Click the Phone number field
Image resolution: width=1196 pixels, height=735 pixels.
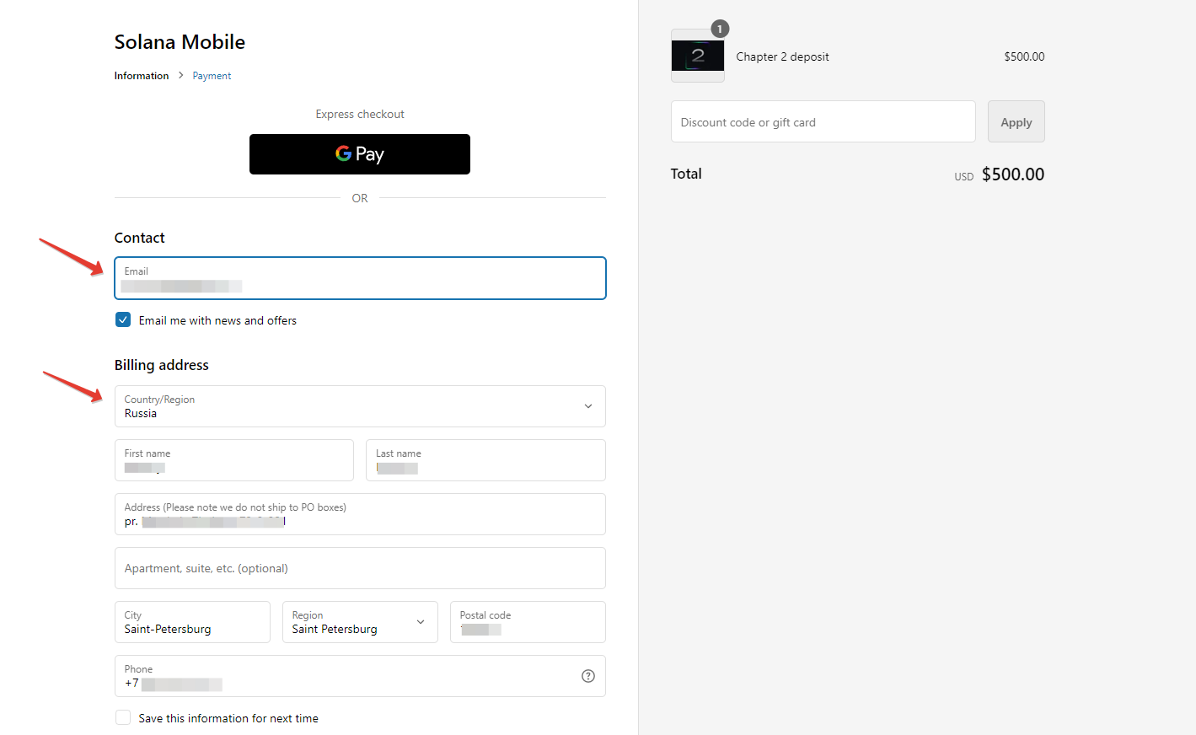(x=360, y=676)
